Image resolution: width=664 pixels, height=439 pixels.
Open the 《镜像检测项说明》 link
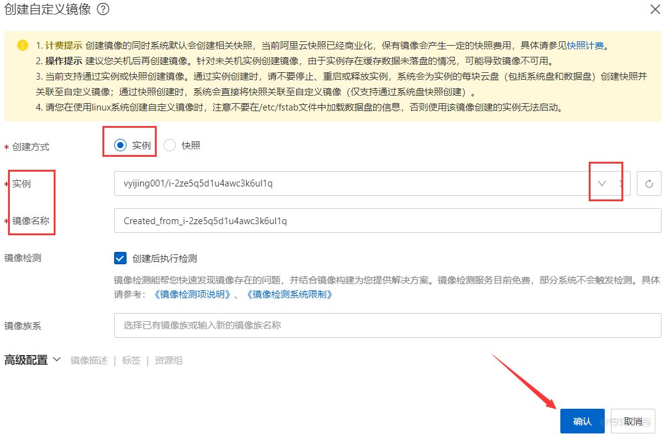[191, 295]
